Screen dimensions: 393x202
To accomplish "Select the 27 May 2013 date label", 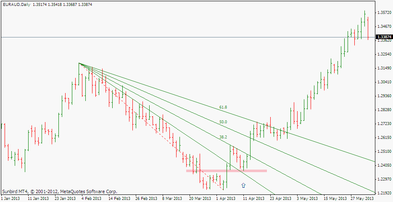I will (x=362, y=198).
